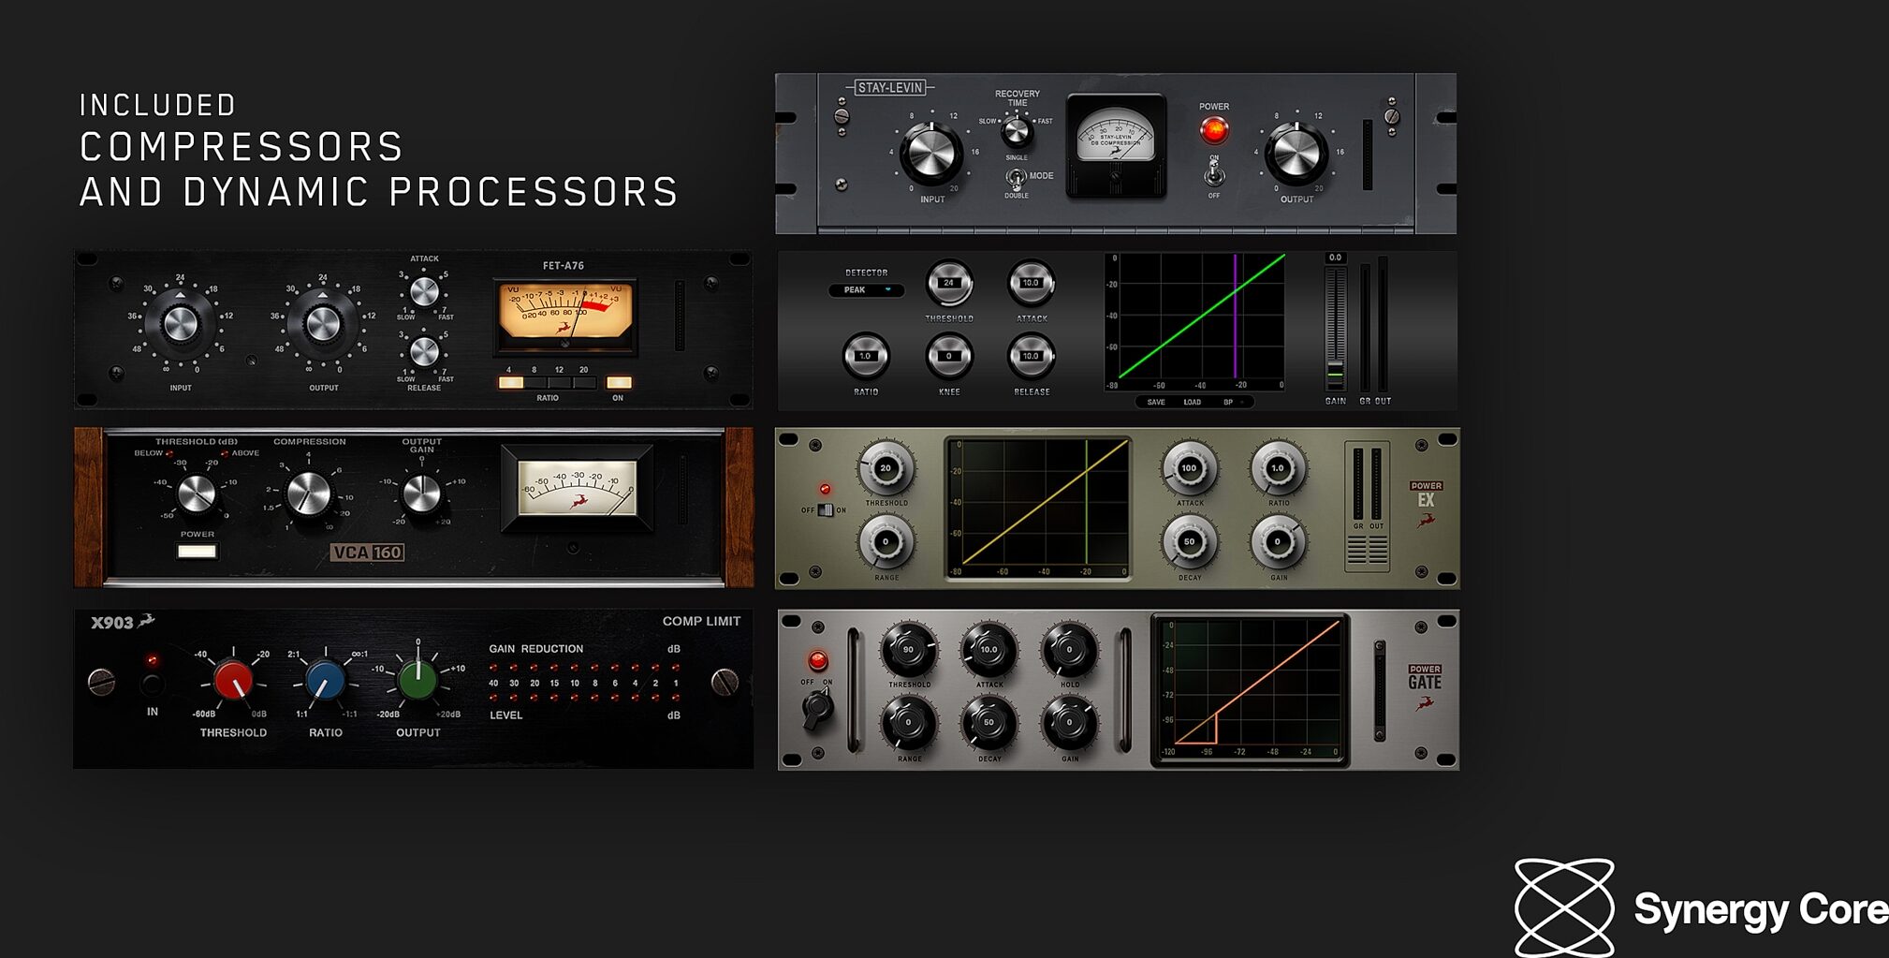Click the Power EX Range knob
The width and height of the screenshot is (1889, 958).
point(886,541)
